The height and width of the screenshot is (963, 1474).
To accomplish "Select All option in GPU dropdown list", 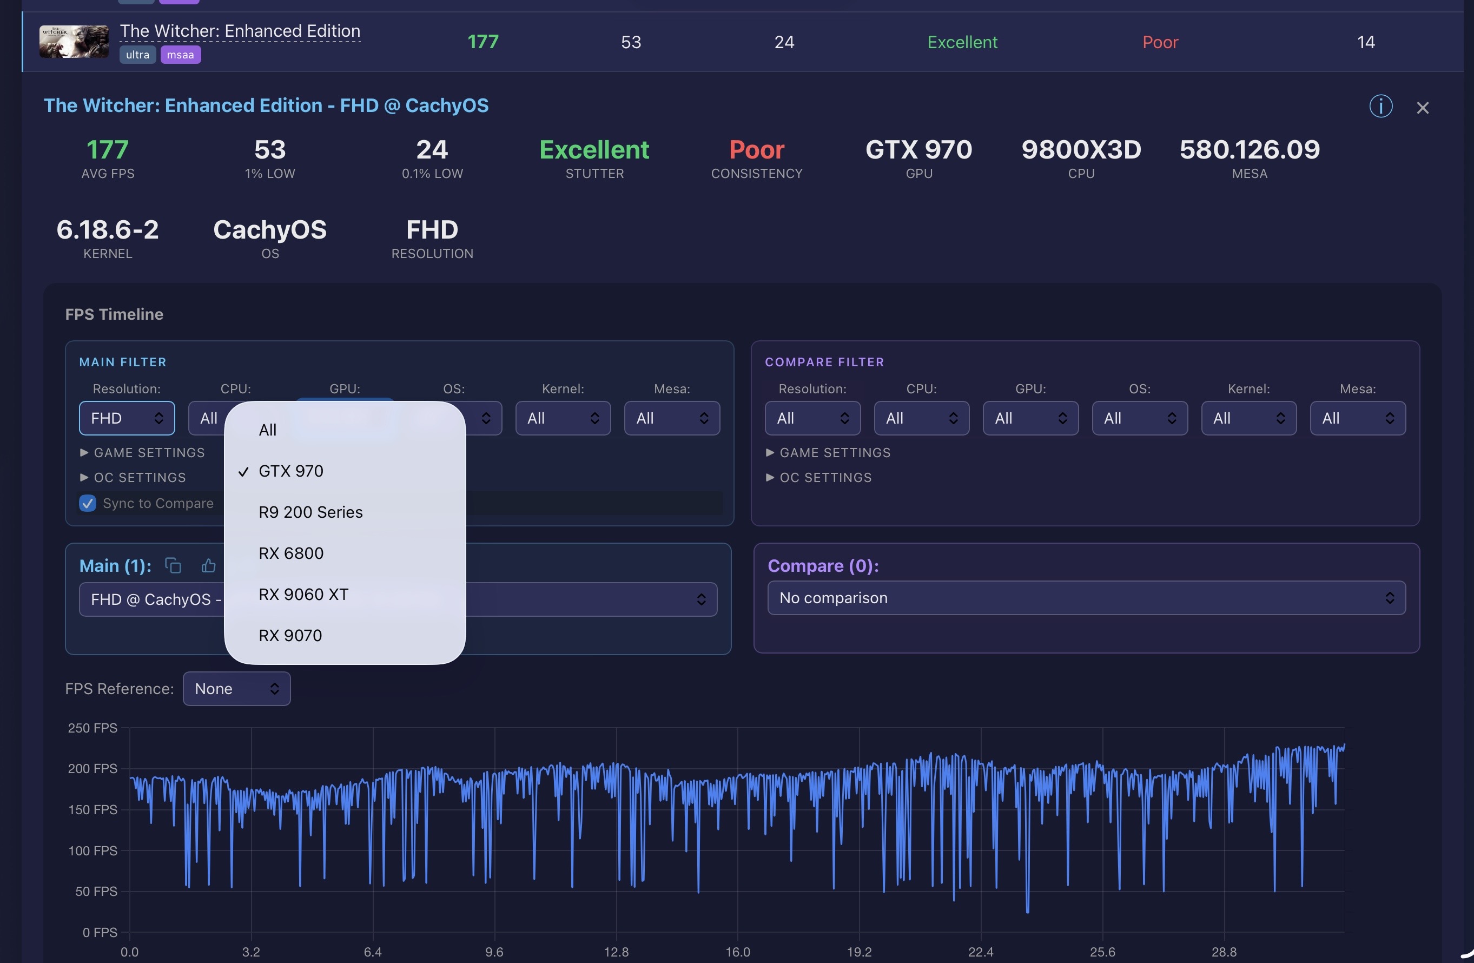I will click(268, 430).
